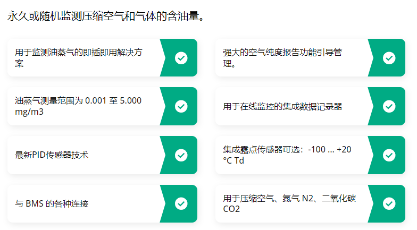Select the 最新PID传感器技术 feature text
This screenshot has width=417, height=230.
pyautogui.click(x=51, y=155)
